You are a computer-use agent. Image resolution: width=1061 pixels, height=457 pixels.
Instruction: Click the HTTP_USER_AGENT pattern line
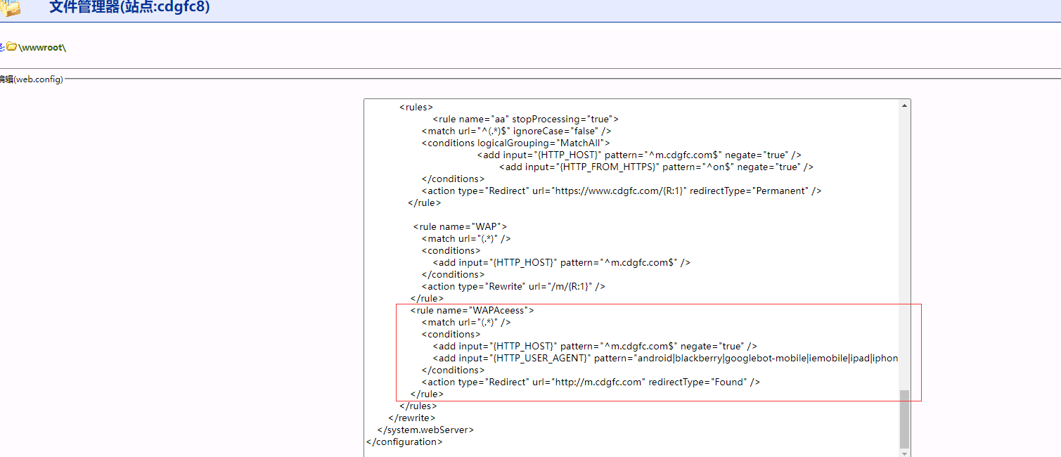pos(665,358)
